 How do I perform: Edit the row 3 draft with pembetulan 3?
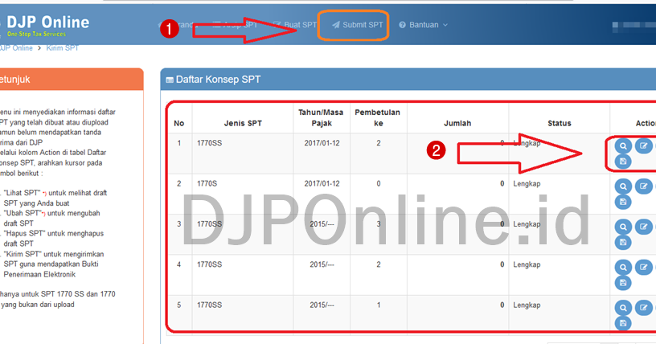tap(643, 227)
